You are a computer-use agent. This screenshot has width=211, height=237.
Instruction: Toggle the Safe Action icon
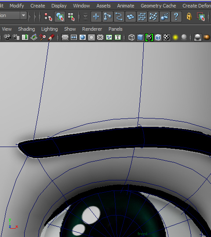point(109,37)
